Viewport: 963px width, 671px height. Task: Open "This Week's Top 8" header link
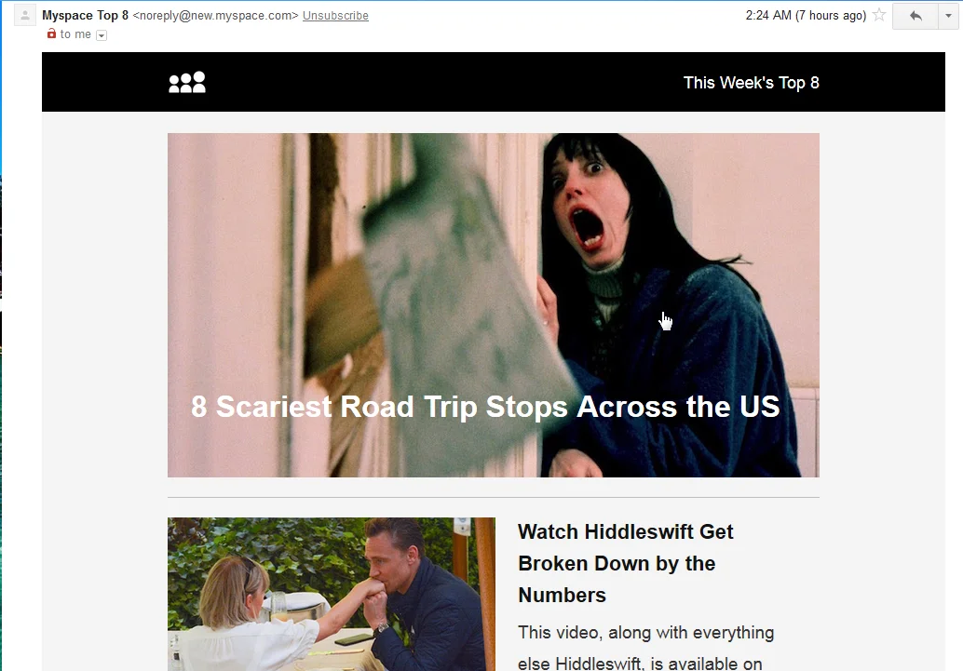751,82
